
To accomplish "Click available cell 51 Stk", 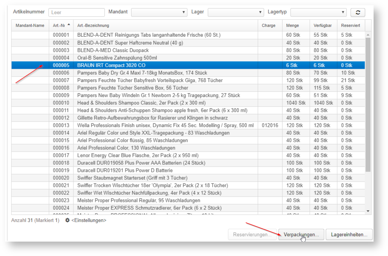I will (x=321, y=95).
